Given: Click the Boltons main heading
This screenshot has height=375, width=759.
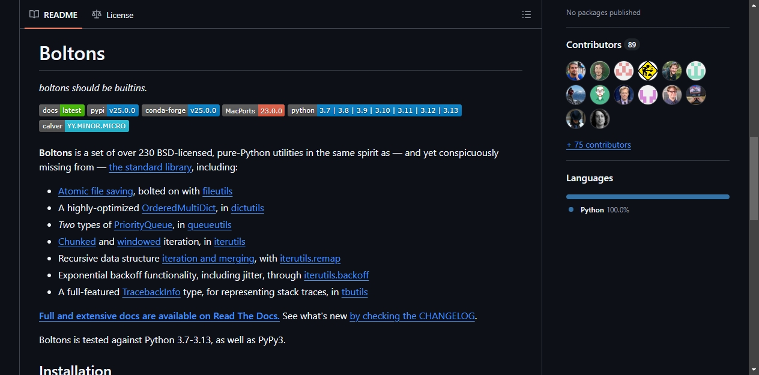Looking at the screenshot, I should [x=72, y=53].
